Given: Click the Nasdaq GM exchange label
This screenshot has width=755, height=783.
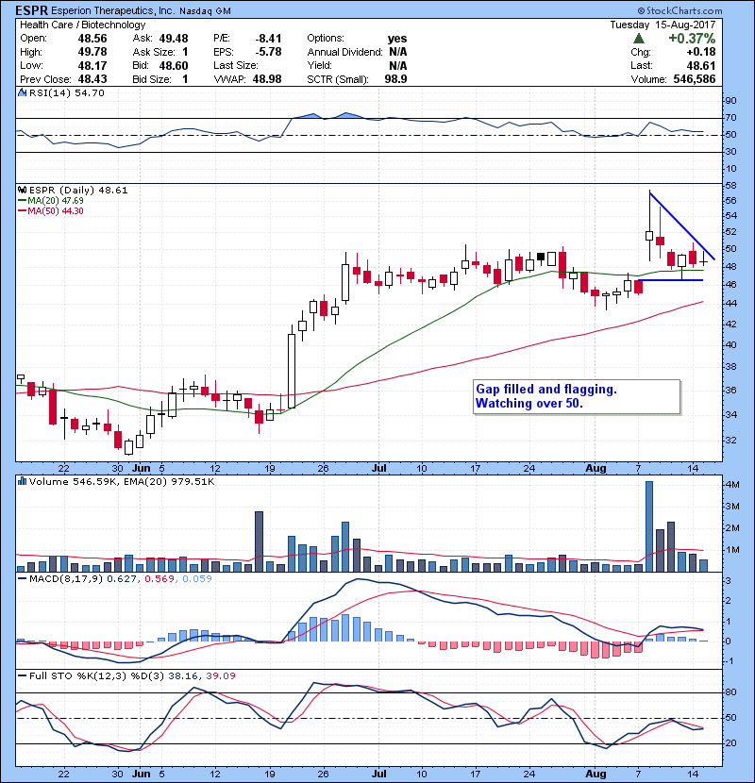Looking at the screenshot, I should pos(205,11).
